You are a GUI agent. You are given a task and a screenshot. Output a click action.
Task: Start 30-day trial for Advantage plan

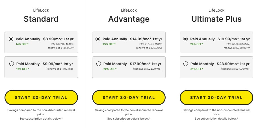coord(129,98)
